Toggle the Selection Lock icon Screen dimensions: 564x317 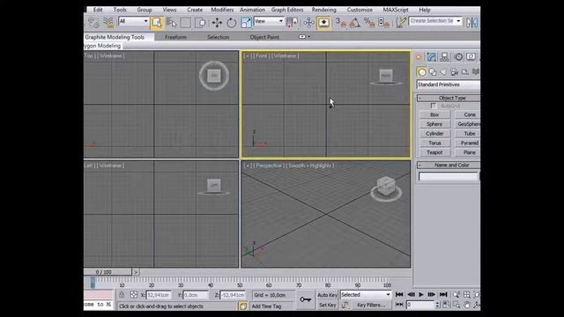point(122,295)
